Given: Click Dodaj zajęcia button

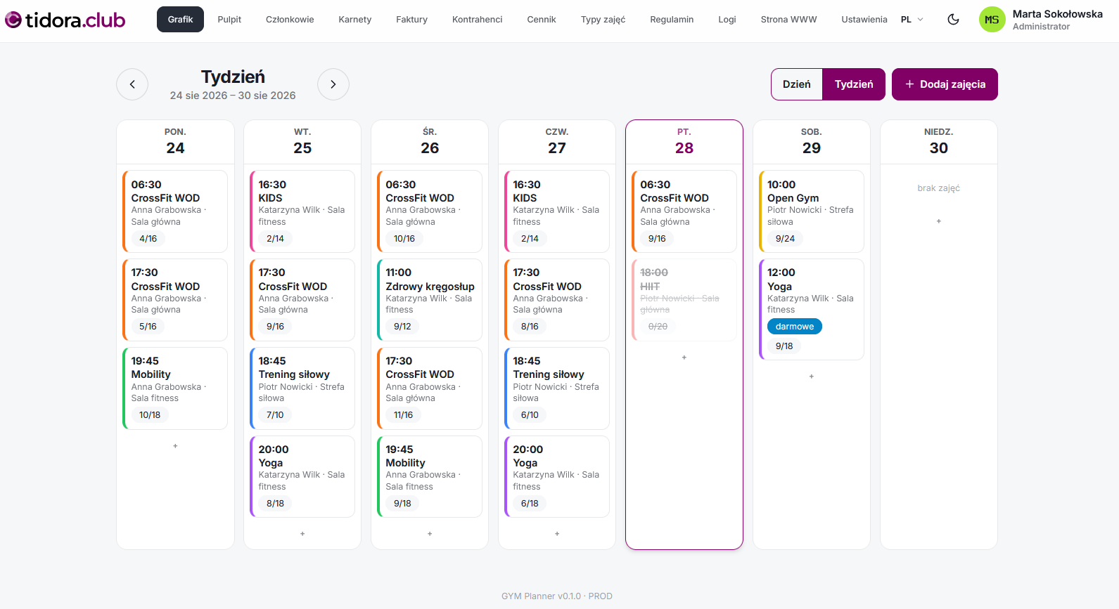Looking at the screenshot, I should [945, 84].
